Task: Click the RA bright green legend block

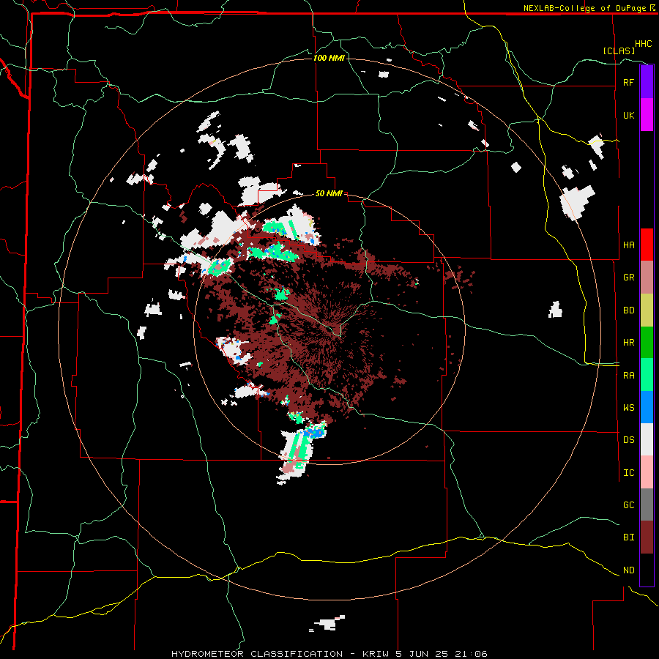Action: click(647, 375)
